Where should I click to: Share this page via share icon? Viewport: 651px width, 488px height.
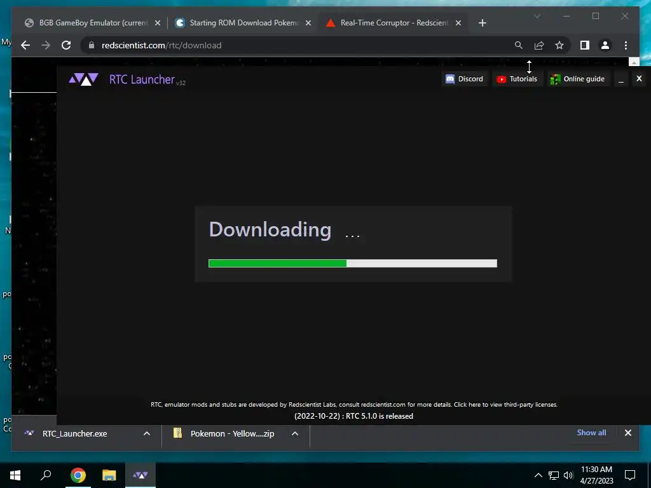(539, 45)
